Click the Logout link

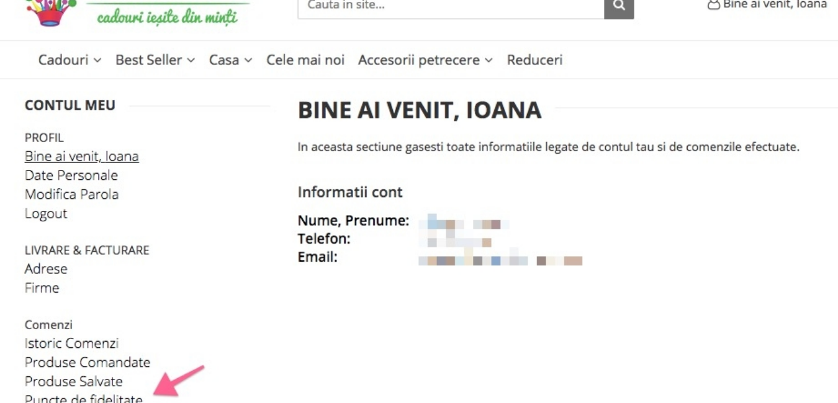point(45,213)
